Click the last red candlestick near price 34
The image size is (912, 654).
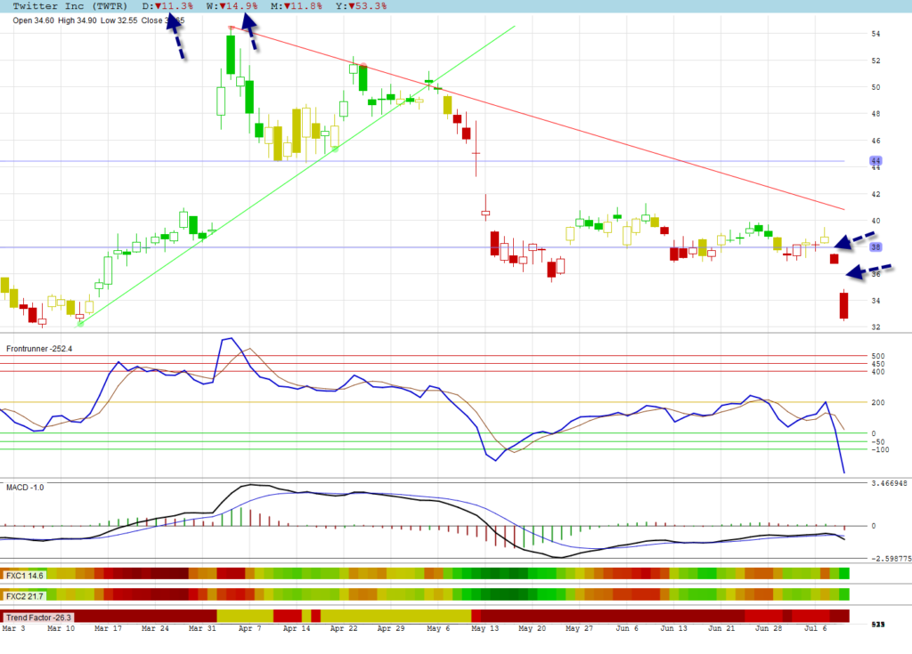[844, 306]
